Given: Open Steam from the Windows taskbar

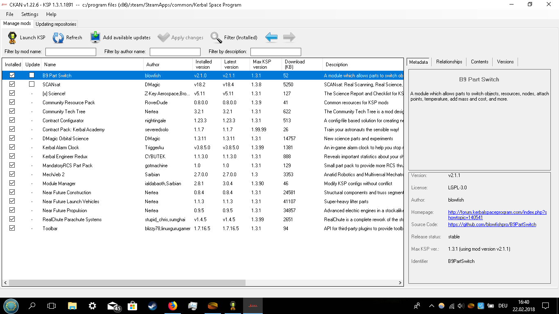Looking at the screenshot, I should pyautogui.click(x=152, y=306).
